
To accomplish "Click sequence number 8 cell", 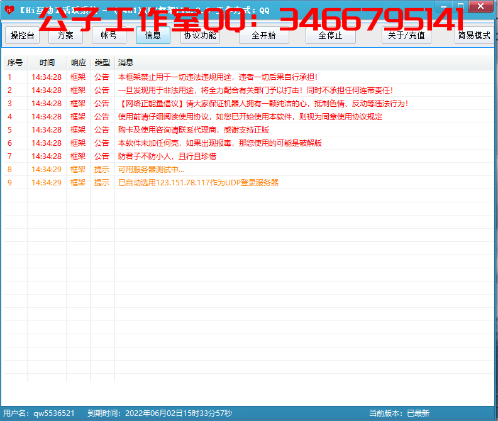I will (10, 170).
